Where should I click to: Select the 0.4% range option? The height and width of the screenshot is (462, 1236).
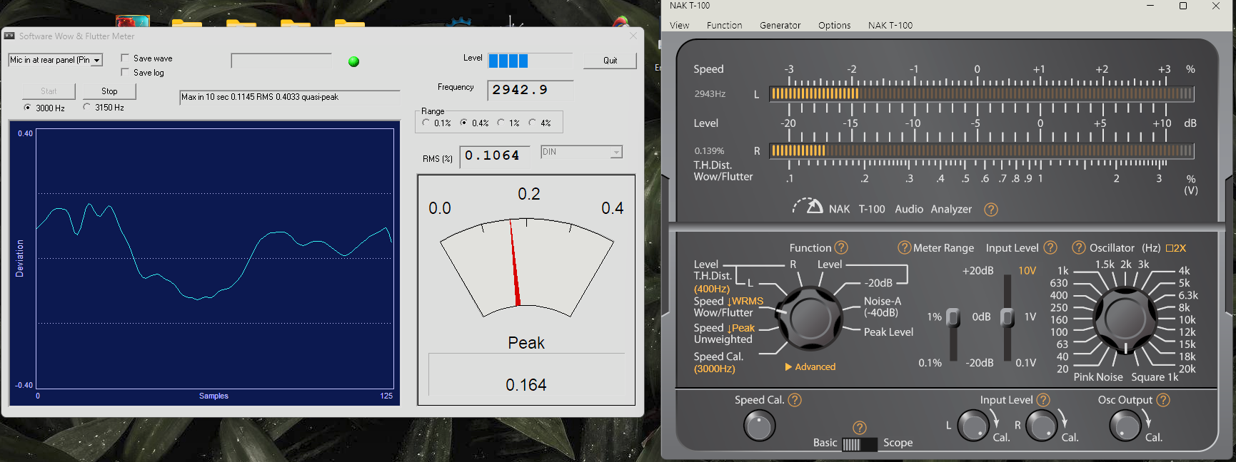point(463,123)
